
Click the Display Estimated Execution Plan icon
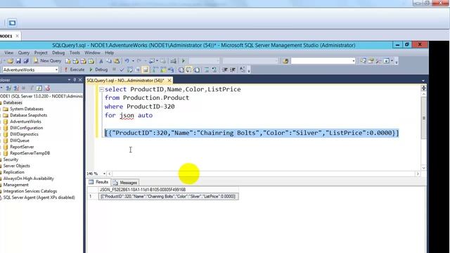(129, 70)
